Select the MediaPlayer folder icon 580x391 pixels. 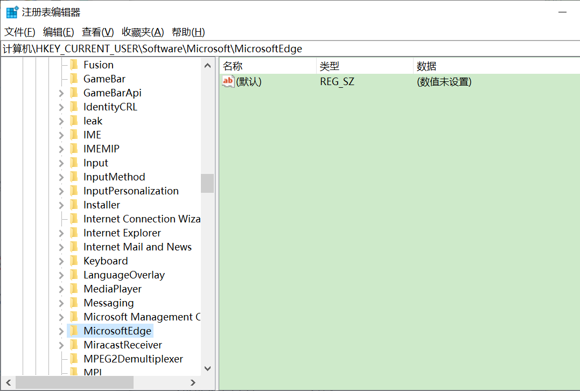[74, 289]
